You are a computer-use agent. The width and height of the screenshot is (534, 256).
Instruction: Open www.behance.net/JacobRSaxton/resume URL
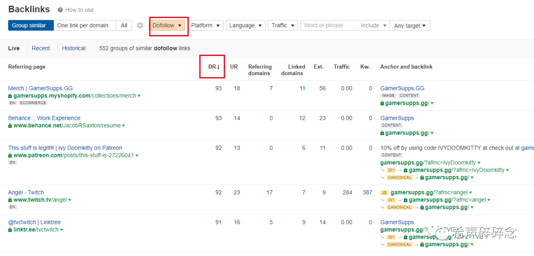(67, 125)
